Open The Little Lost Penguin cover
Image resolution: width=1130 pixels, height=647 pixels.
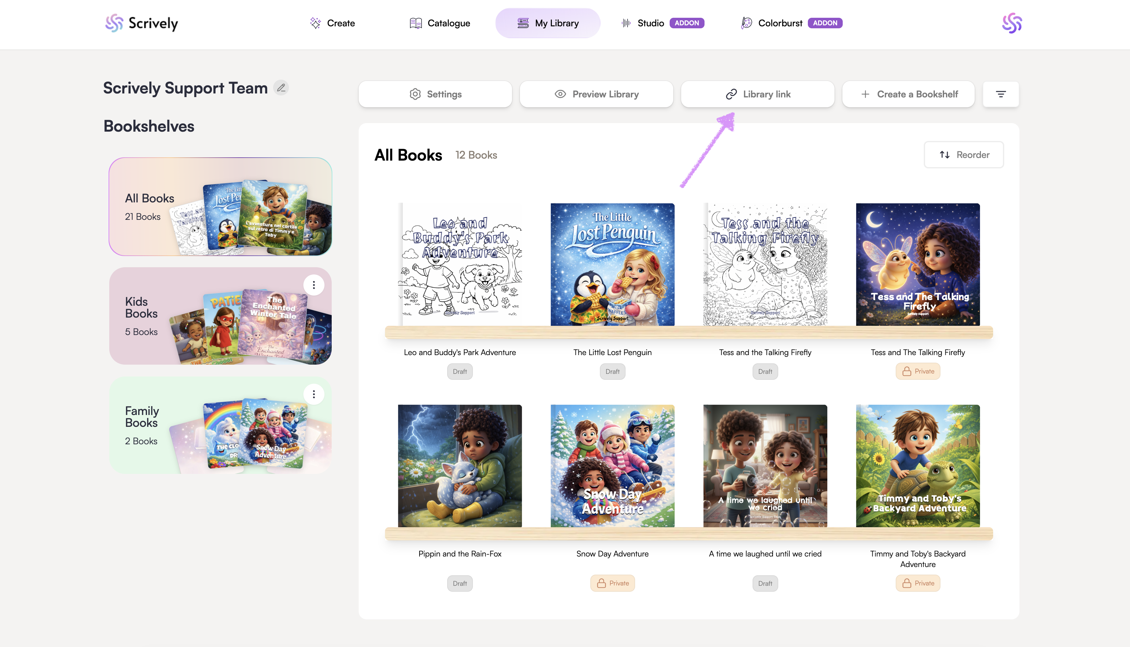click(612, 264)
